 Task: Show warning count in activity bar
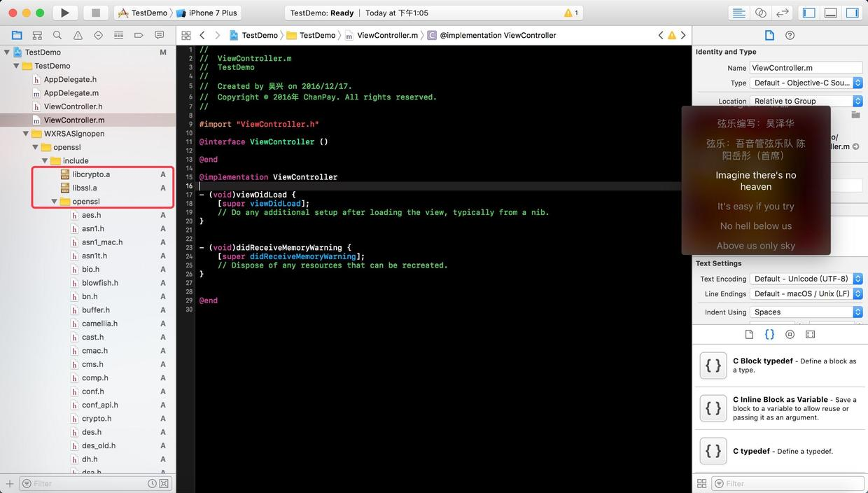[571, 13]
